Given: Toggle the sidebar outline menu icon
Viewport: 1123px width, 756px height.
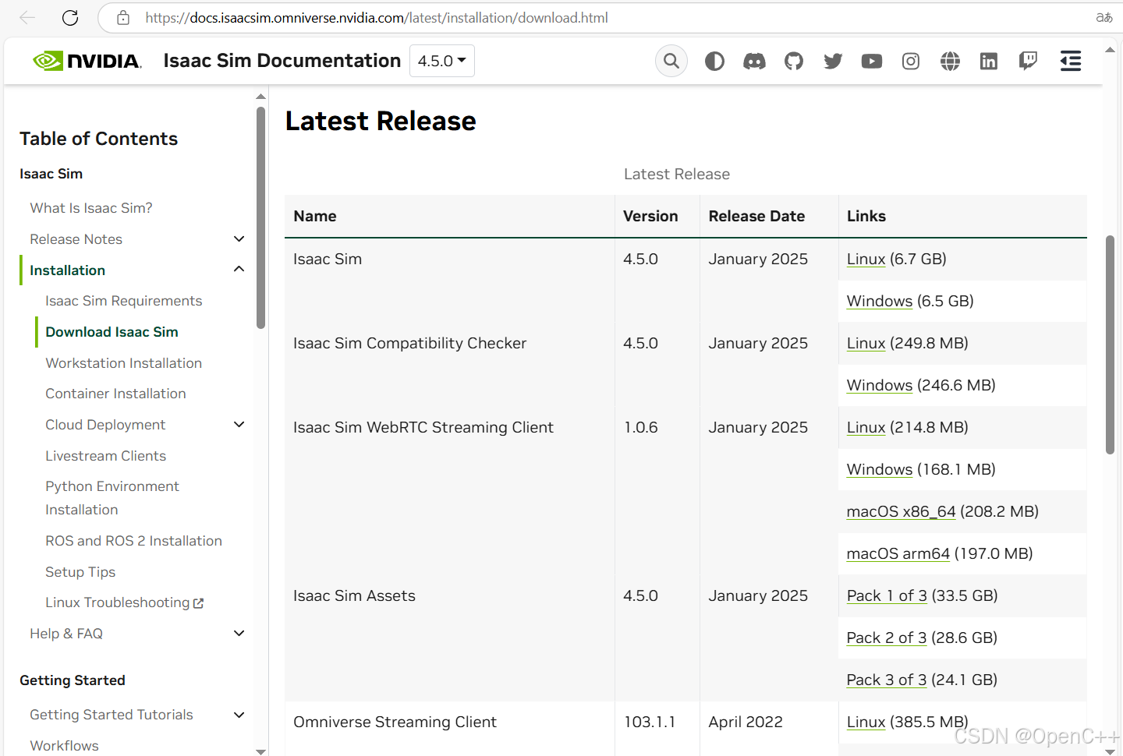Looking at the screenshot, I should pyautogui.click(x=1071, y=61).
